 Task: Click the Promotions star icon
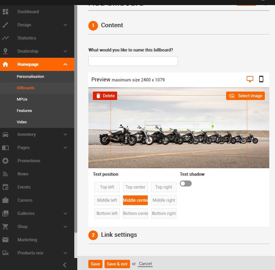5,161
